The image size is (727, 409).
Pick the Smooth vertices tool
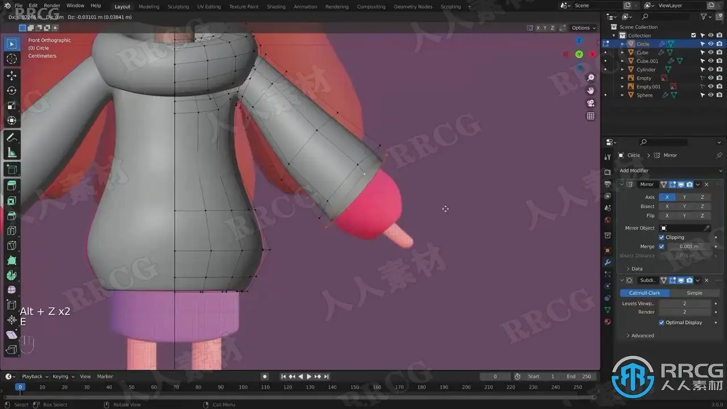pyautogui.click(x=12, y=290)
